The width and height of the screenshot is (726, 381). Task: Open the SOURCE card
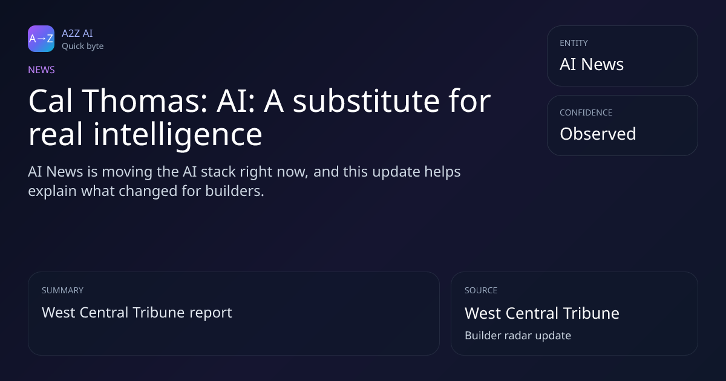click(x=574, y=313)
